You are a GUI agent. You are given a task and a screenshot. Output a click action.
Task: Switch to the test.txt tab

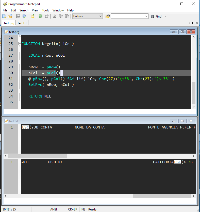coord(22,23)
